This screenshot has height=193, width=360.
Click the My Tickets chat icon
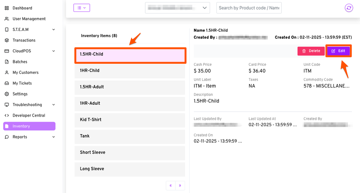click(x=7, y=84)
